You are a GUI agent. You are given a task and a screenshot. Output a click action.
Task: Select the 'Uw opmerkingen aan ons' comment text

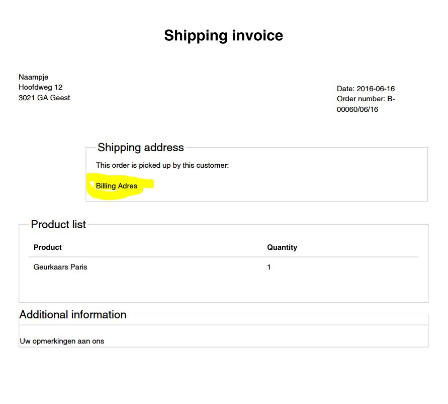[62, 342]
